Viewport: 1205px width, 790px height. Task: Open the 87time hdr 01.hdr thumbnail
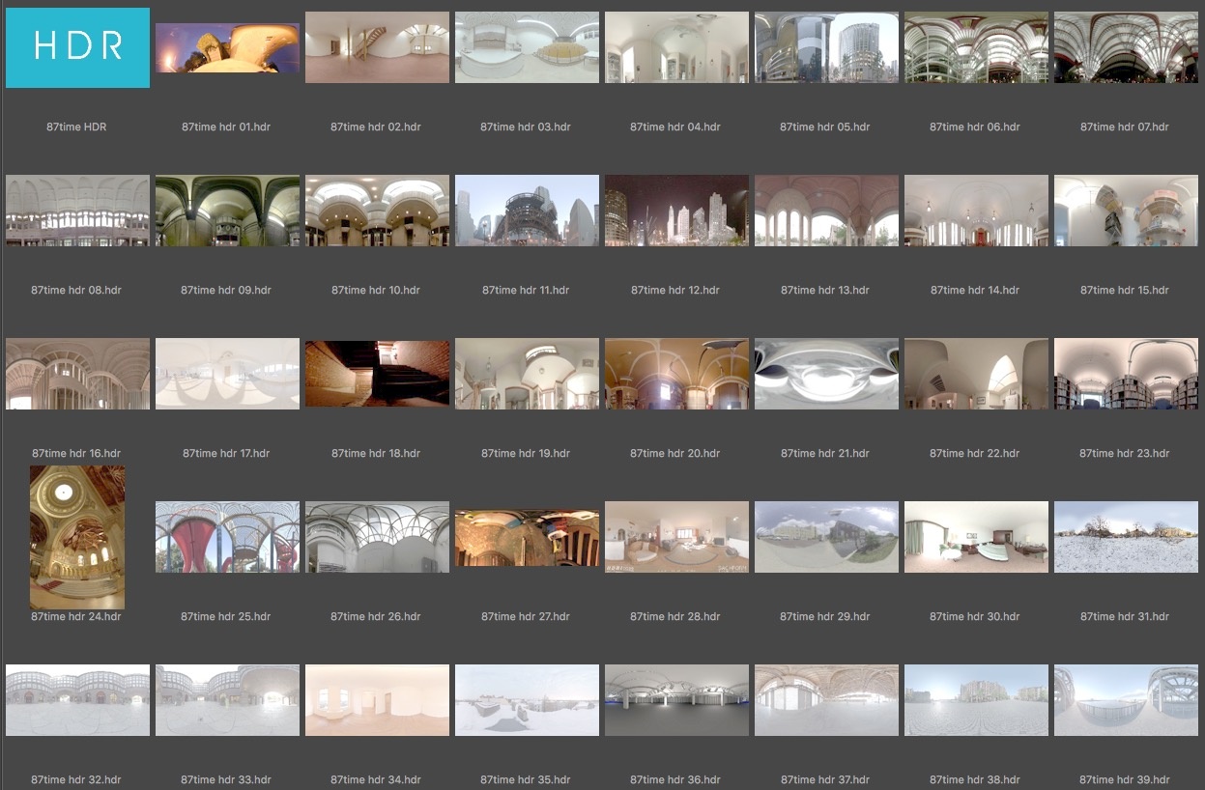click(x=227, y=48)
